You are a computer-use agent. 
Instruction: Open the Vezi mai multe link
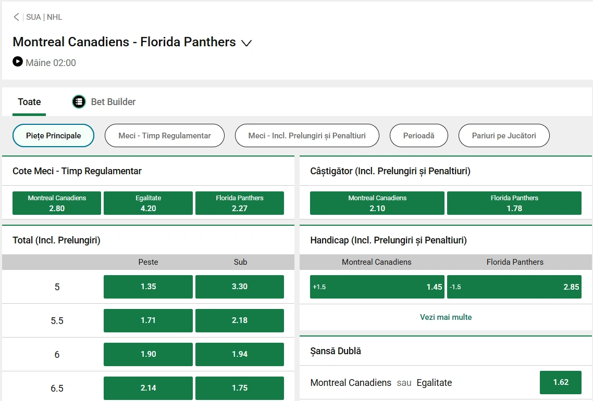[446, 317]
